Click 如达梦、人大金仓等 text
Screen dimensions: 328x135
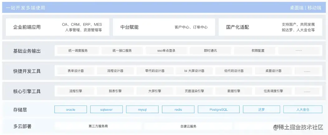pyautogui.click(x=298, y=30)
